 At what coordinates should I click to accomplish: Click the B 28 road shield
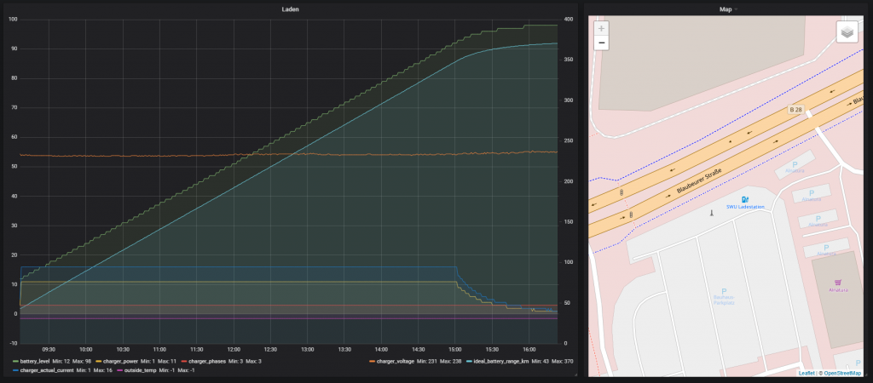795,110
